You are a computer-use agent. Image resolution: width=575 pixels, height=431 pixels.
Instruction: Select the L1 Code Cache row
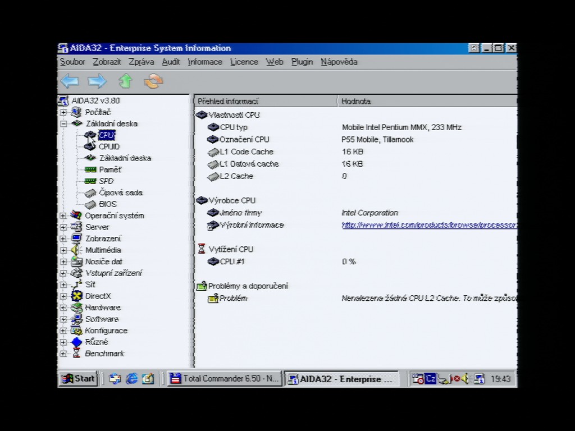click(x=355, y=152)
